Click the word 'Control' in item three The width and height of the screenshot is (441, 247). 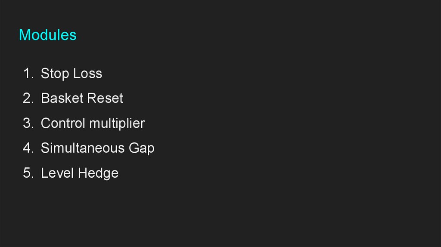coord(63,123)
